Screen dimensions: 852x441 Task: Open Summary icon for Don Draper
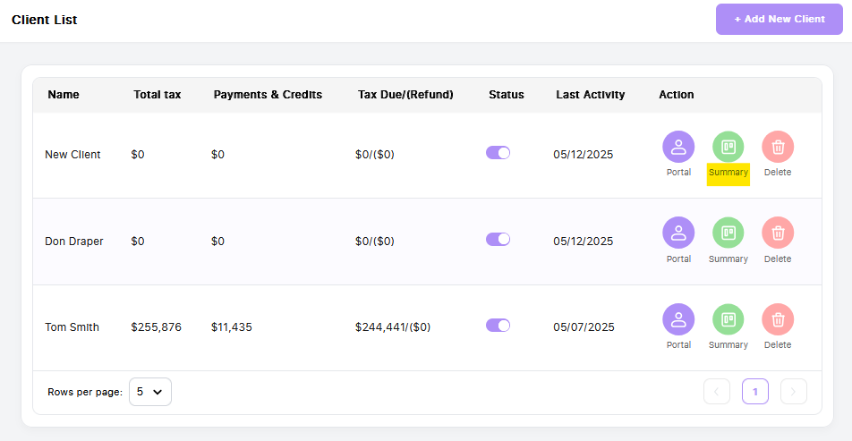[728, 233]
